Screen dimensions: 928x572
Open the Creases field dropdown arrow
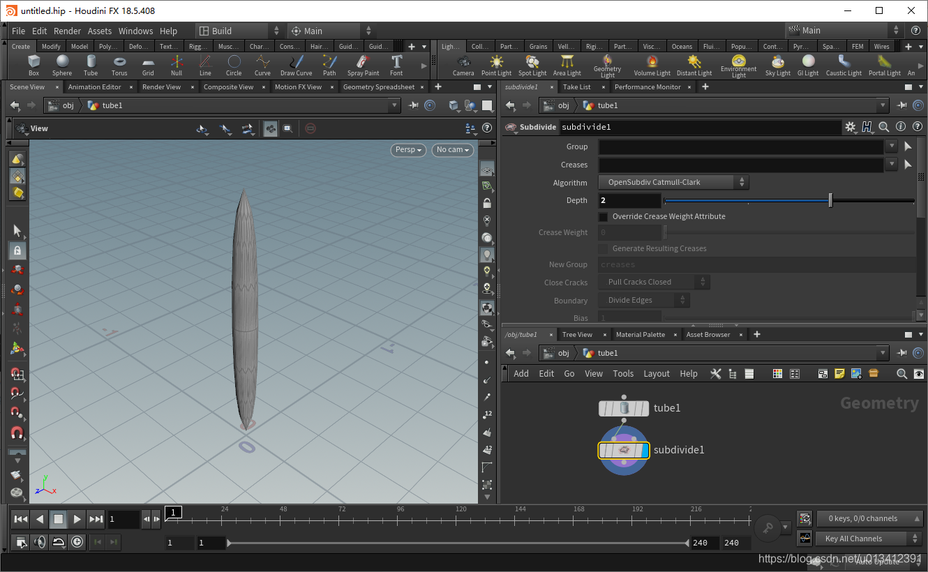point(891,165)
